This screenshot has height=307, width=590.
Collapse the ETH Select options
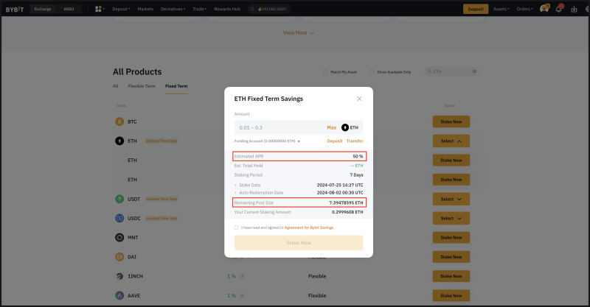[x=451, y=141]
